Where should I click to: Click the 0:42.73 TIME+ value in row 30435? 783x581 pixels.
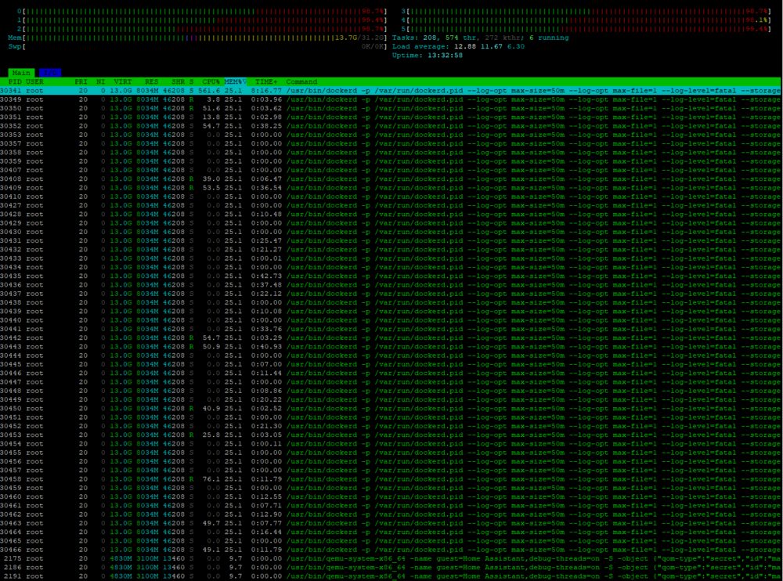pyautogui.click(x=267, y=276)
